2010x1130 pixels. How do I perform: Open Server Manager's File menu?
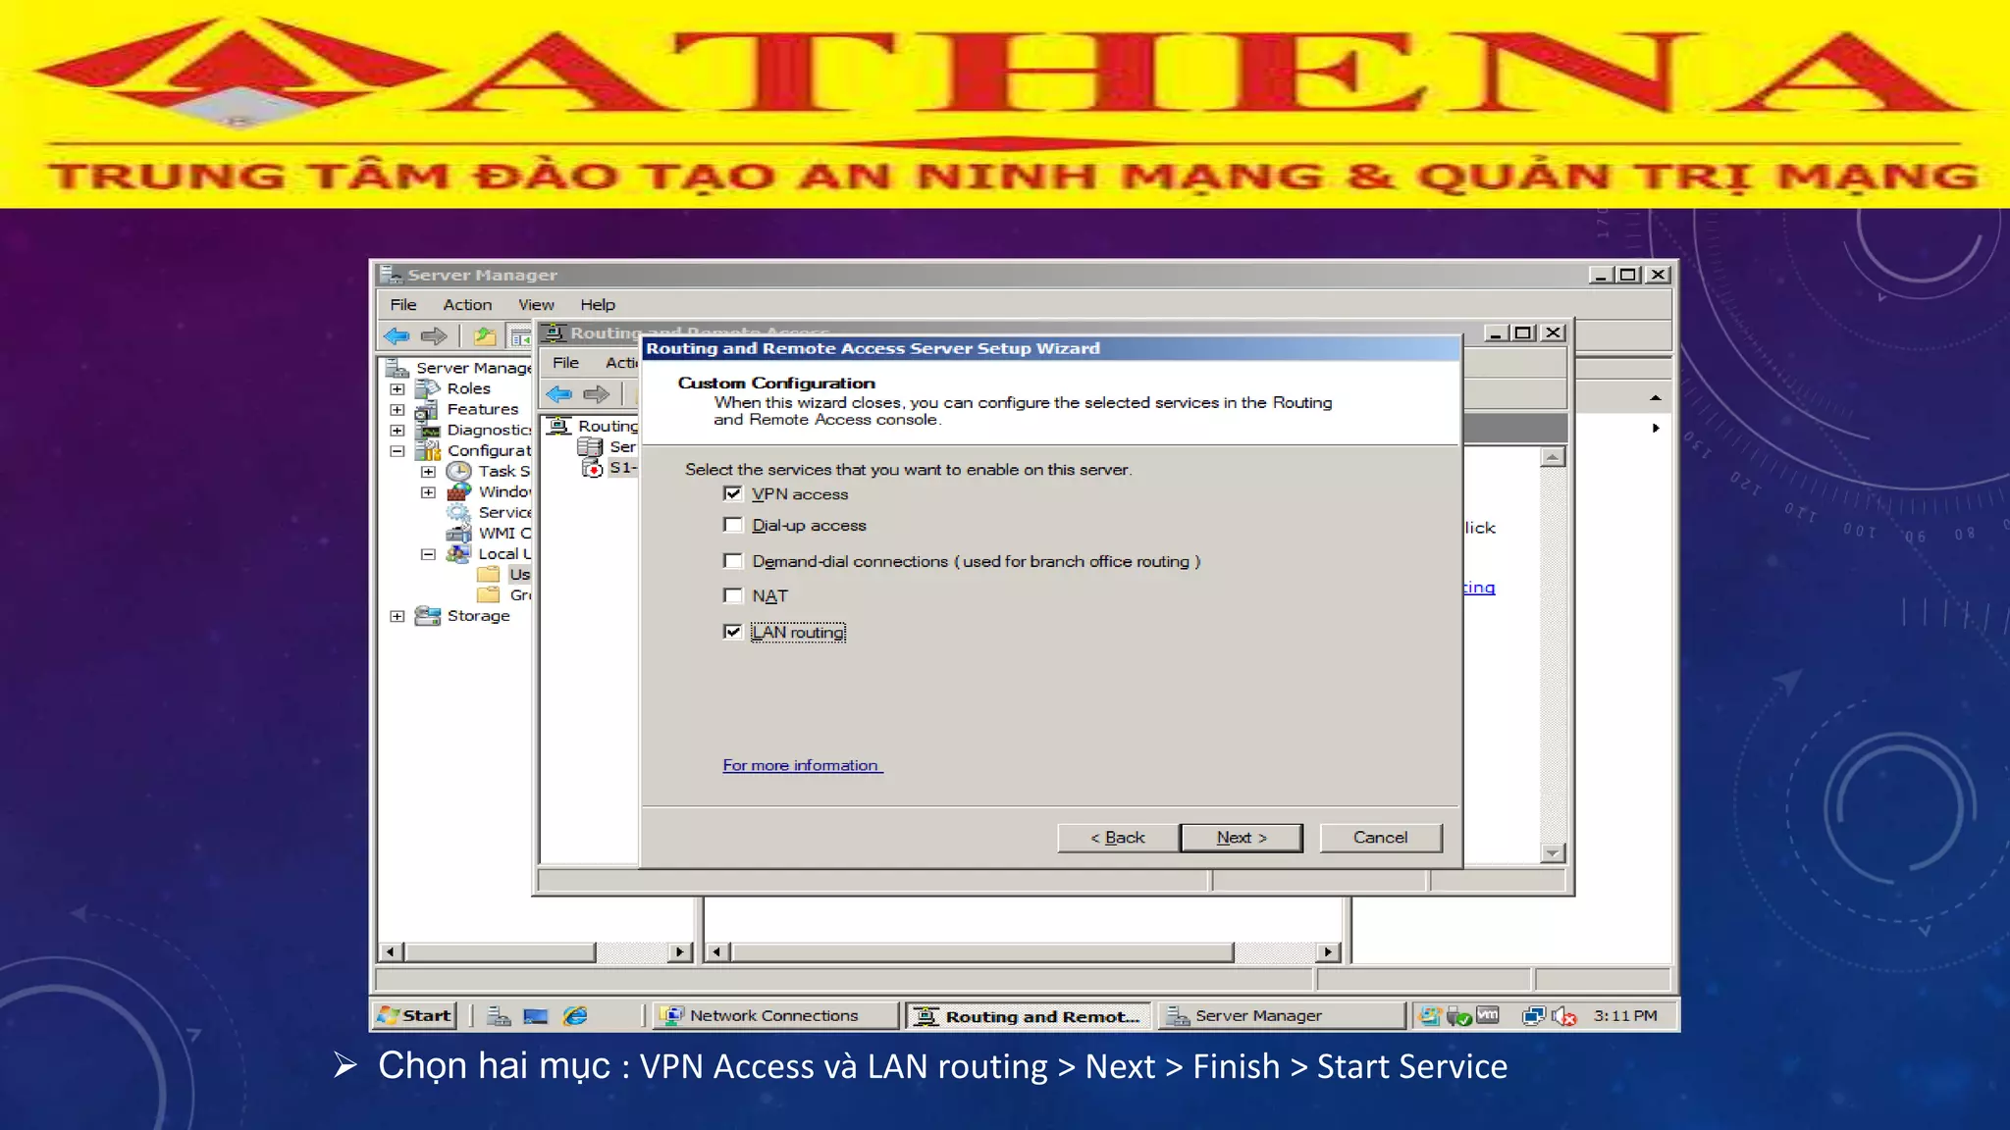[x=403, y=305]
